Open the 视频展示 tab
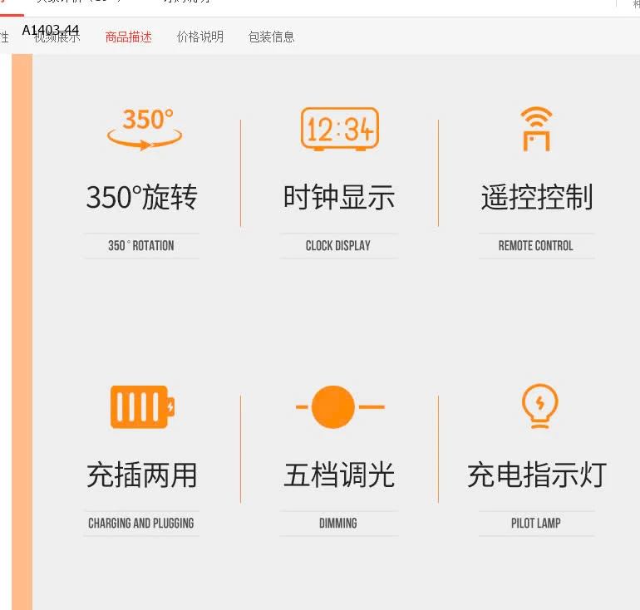Viewport: 640px width, 610px height. point(57,37)
